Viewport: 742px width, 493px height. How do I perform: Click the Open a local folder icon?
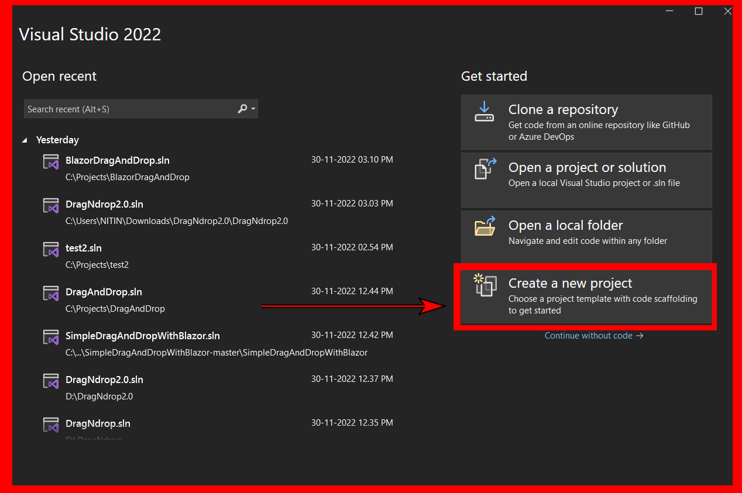tap(485, 227)
